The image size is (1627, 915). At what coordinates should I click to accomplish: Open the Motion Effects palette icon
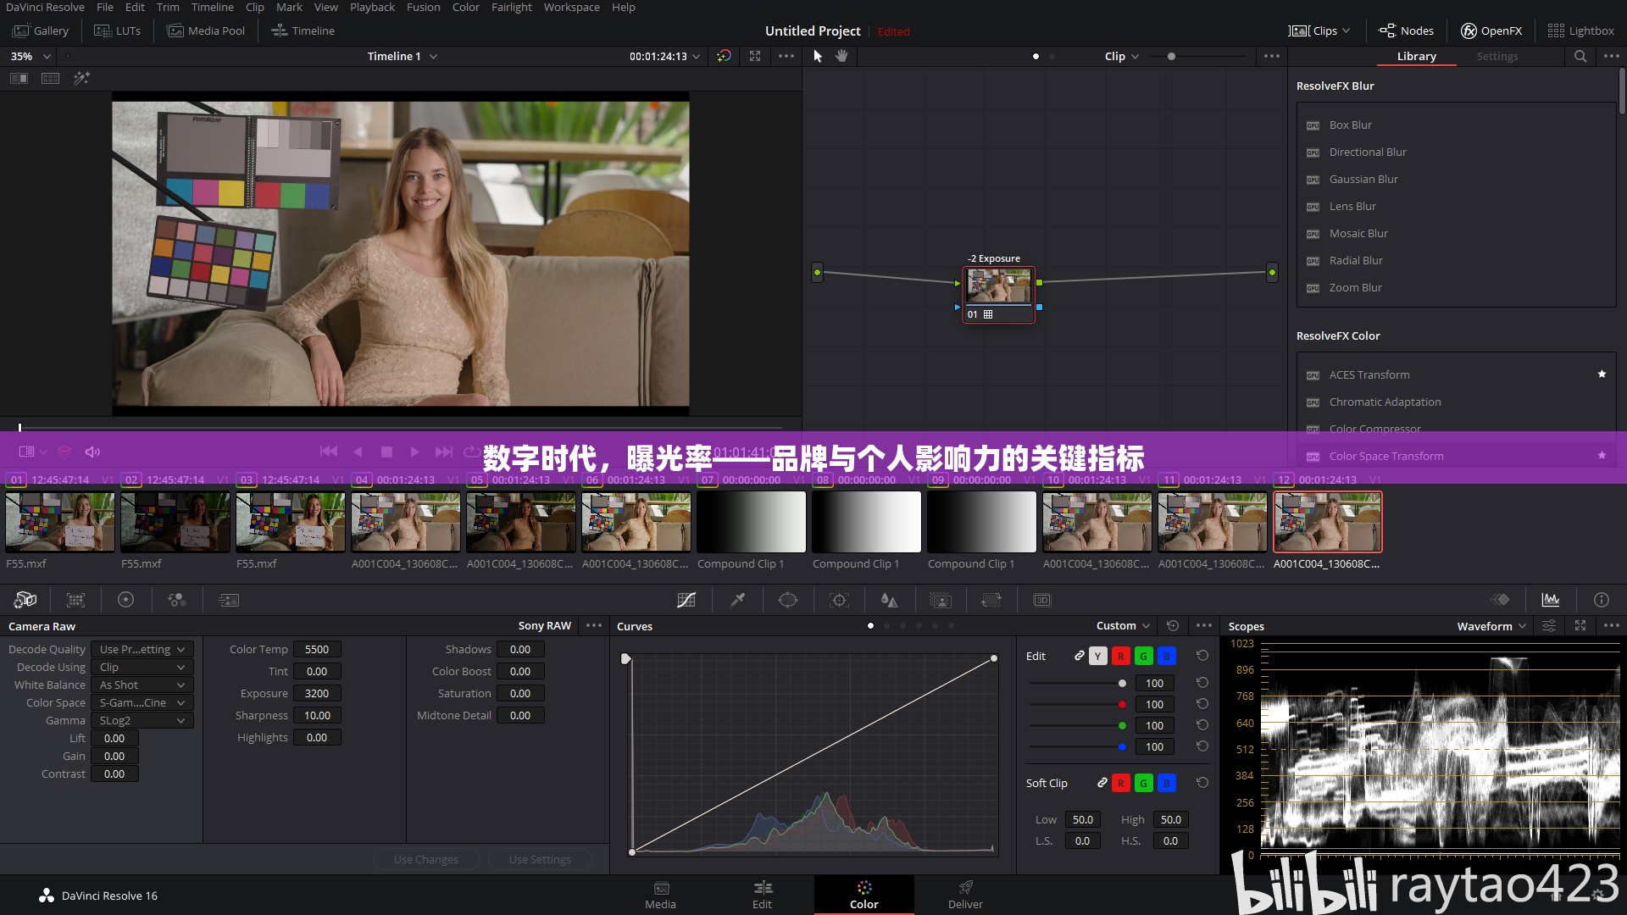click(x=229, y=600)
